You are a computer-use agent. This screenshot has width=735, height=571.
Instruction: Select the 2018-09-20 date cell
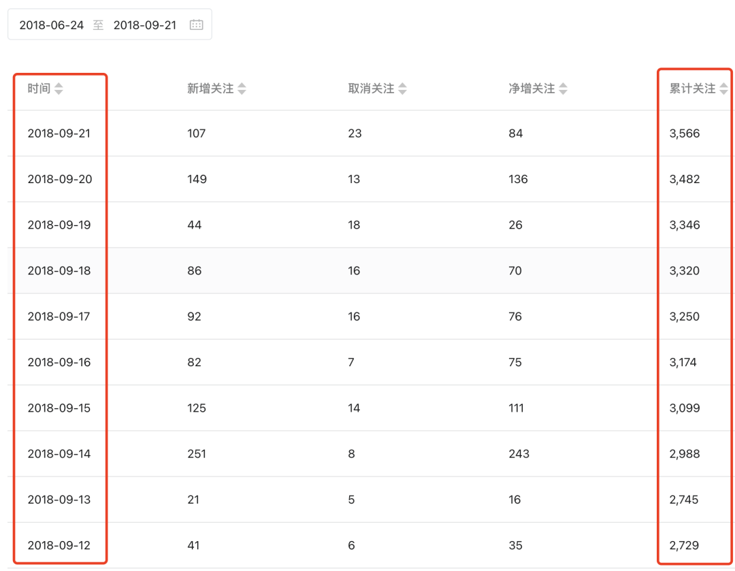pyautogui.click(x=59, y=179)
